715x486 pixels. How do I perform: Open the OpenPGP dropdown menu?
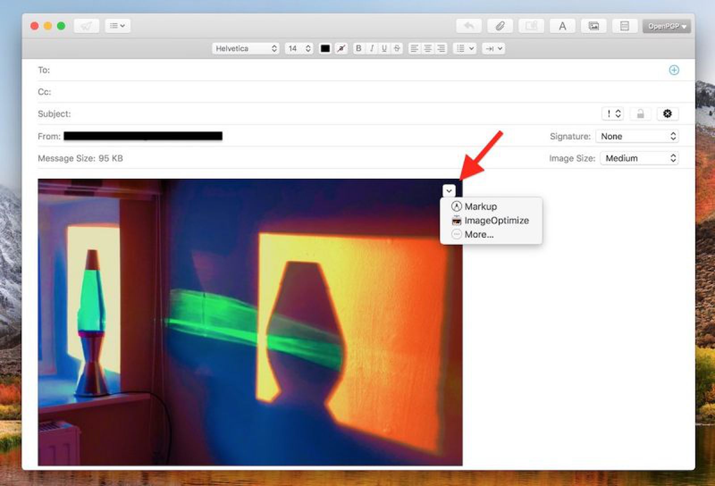[666, 26]
